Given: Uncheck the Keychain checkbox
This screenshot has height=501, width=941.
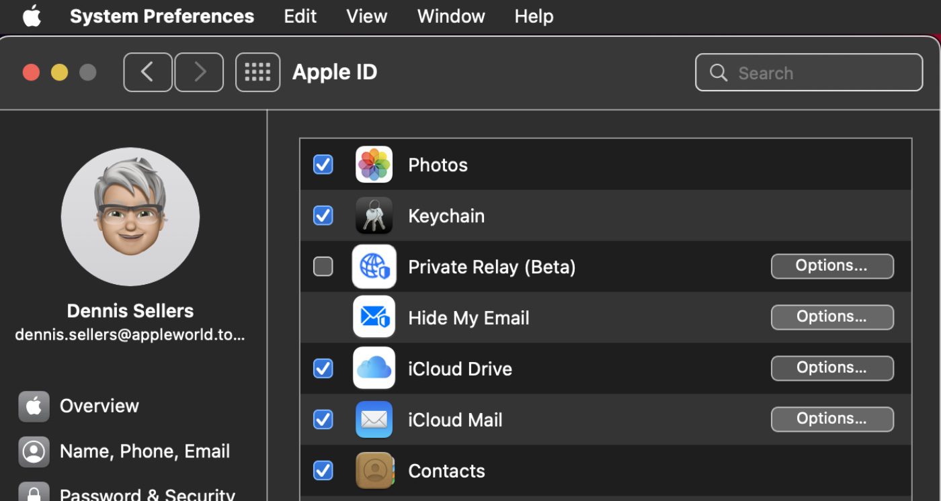Looking at the screenshot, I should [323, 216].
